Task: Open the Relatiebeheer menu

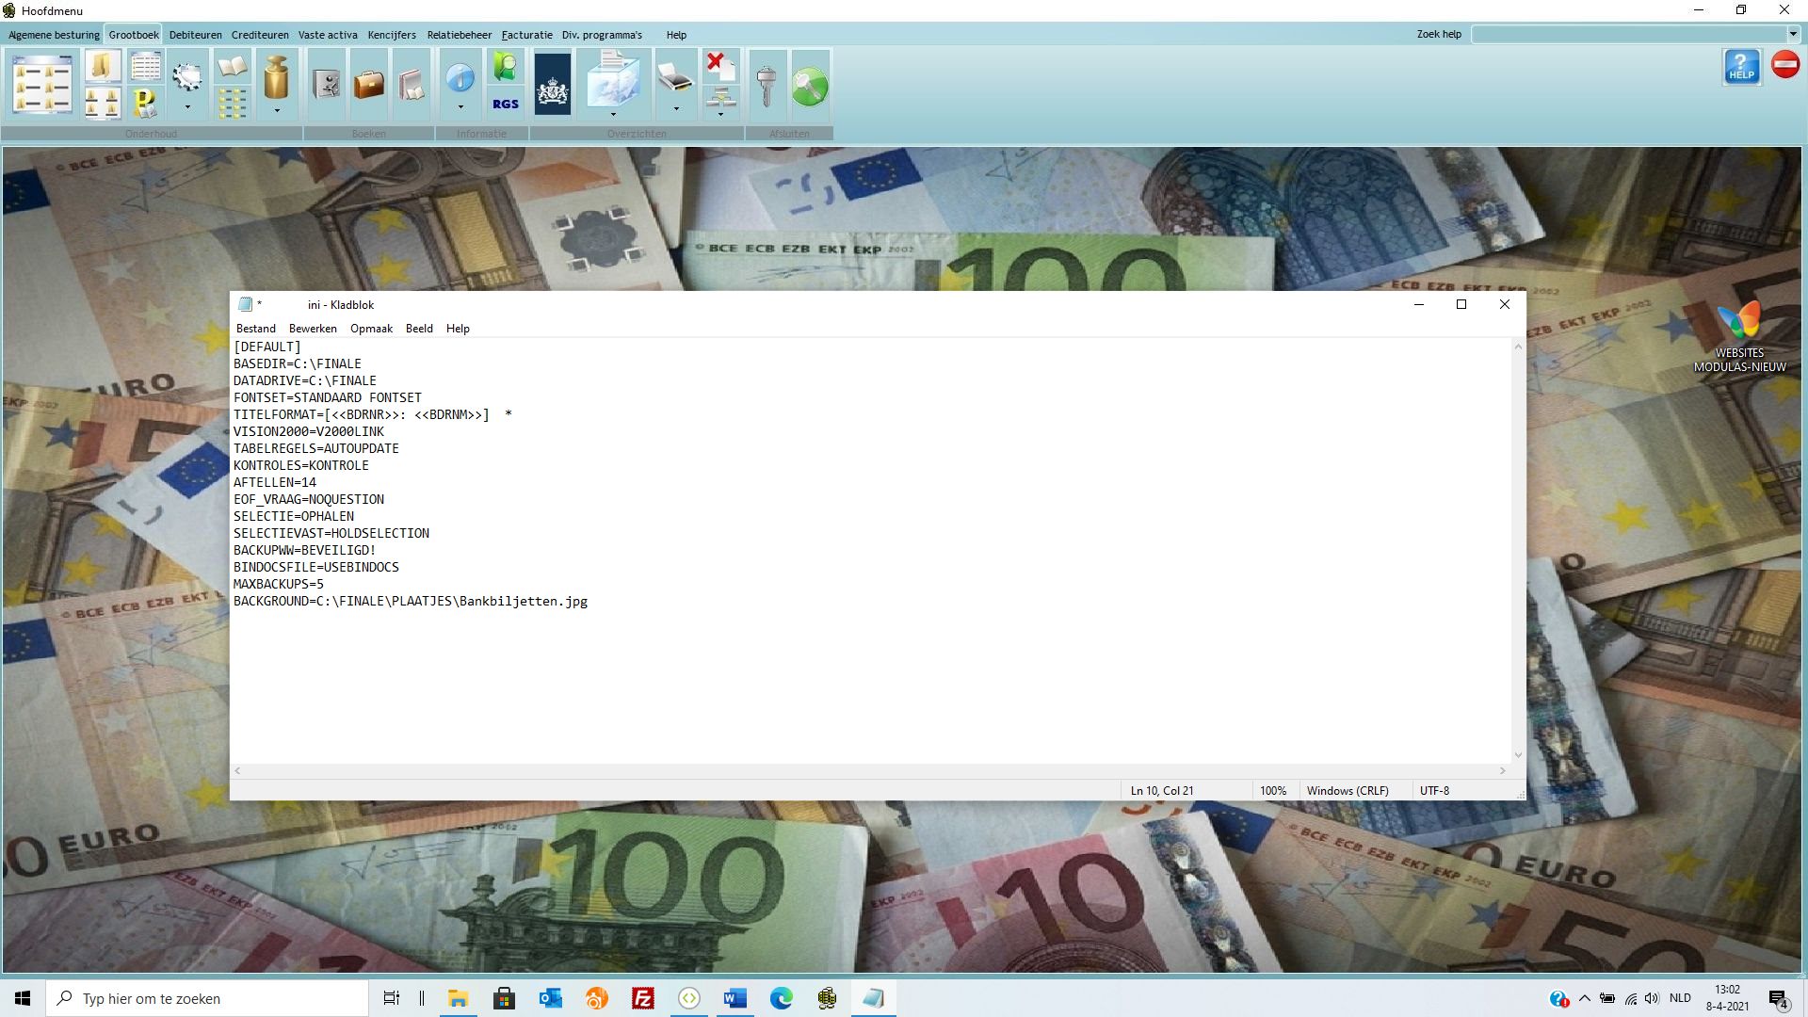Action: [x=459, y=35]
